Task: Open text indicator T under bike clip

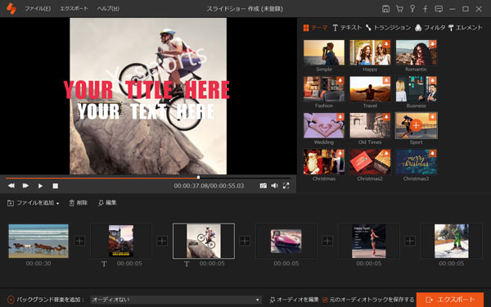Action: pos(187,264)
